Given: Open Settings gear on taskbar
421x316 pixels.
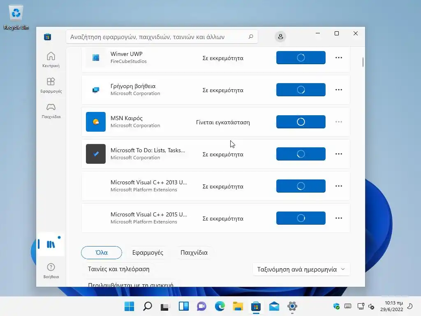Looking at the screenshot, I should tap(292, 306).
